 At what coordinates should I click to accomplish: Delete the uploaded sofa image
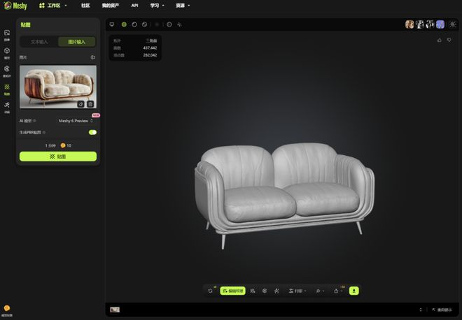90,104
